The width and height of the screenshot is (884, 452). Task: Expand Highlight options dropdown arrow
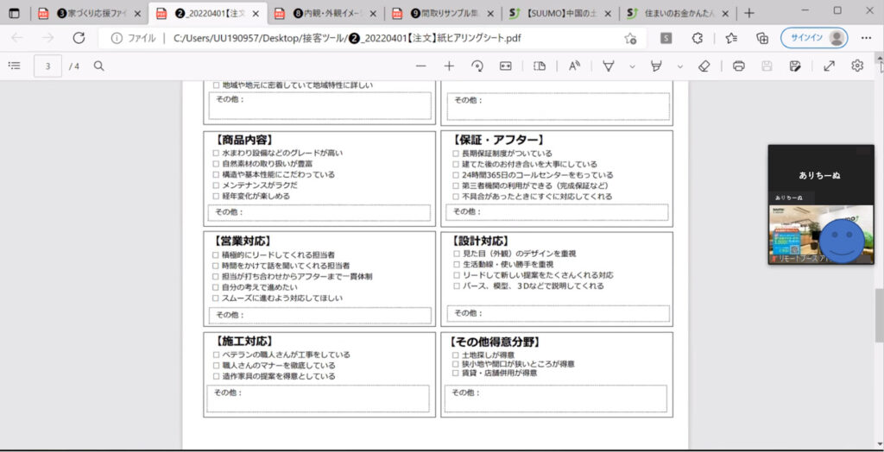tap(680, 66)
